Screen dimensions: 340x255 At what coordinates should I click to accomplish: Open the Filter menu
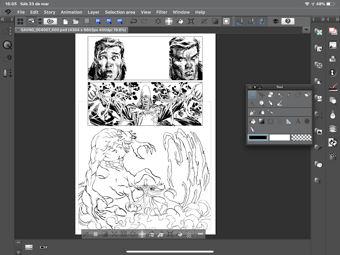coord(161,12)
